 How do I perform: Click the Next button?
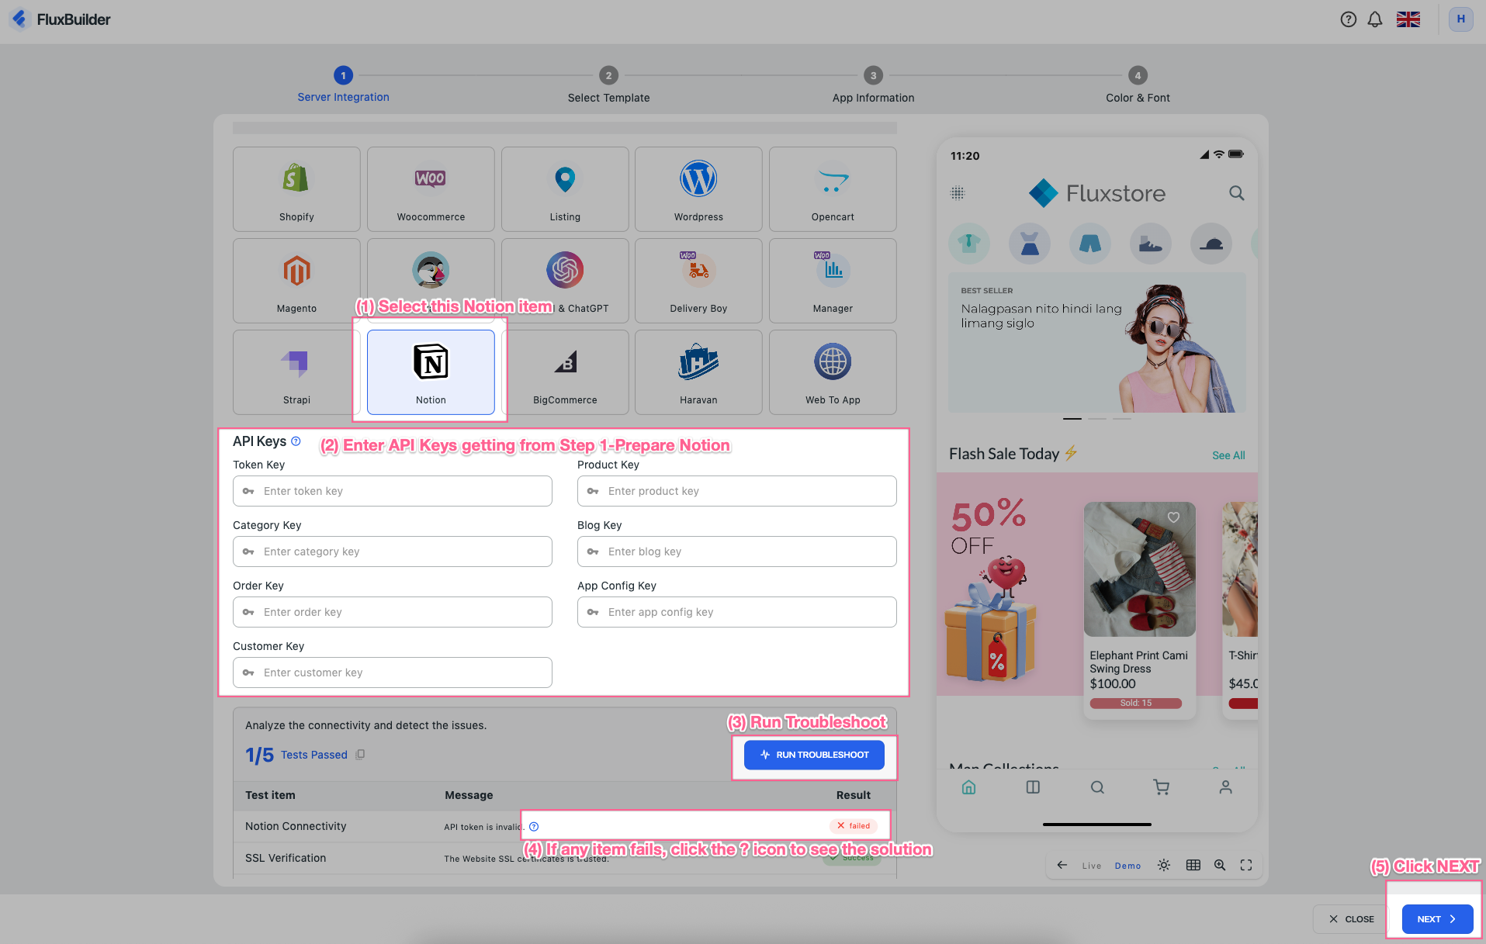click(x=1437, y=919)
